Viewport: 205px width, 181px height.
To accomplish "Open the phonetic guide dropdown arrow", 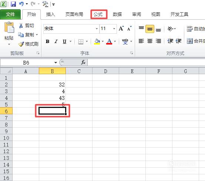I will pyautogui.click(x=131, y=42).
